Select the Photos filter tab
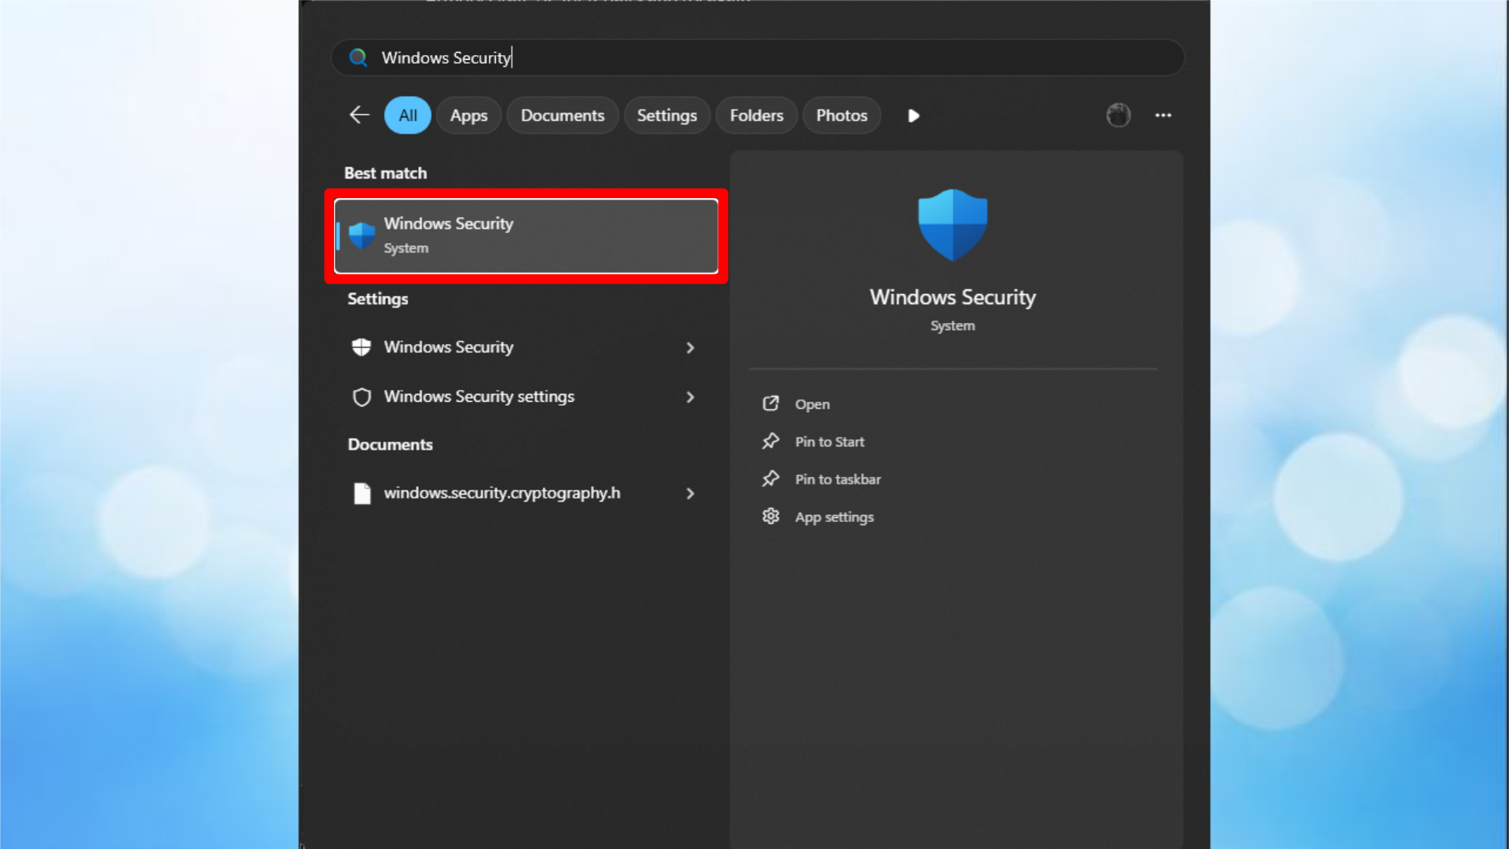 [842, 115]
